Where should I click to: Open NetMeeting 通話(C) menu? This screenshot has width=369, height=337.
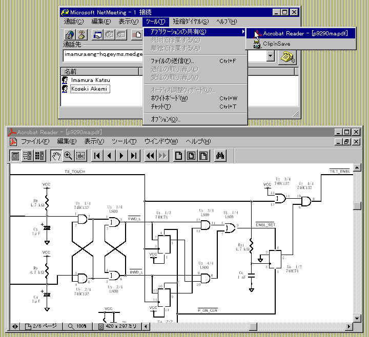(74, 22)
